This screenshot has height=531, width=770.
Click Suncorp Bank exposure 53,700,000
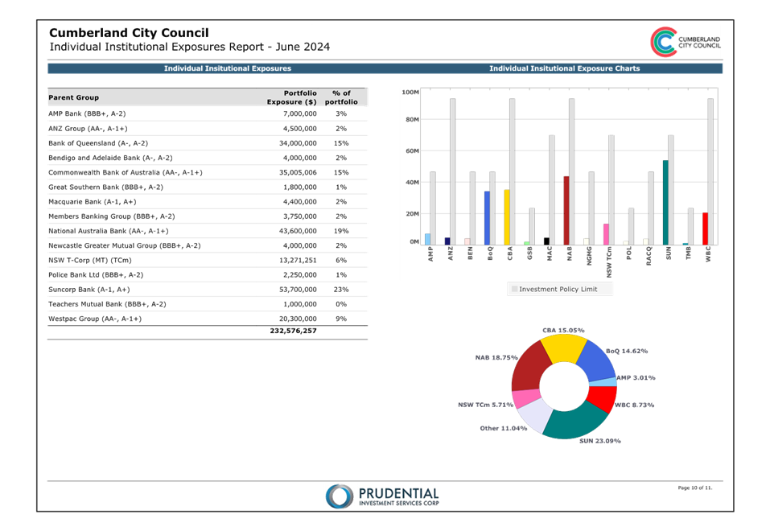click(298, 290)
